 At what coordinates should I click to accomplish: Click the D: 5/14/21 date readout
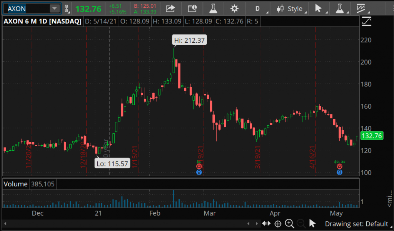[x=101, y=22]
